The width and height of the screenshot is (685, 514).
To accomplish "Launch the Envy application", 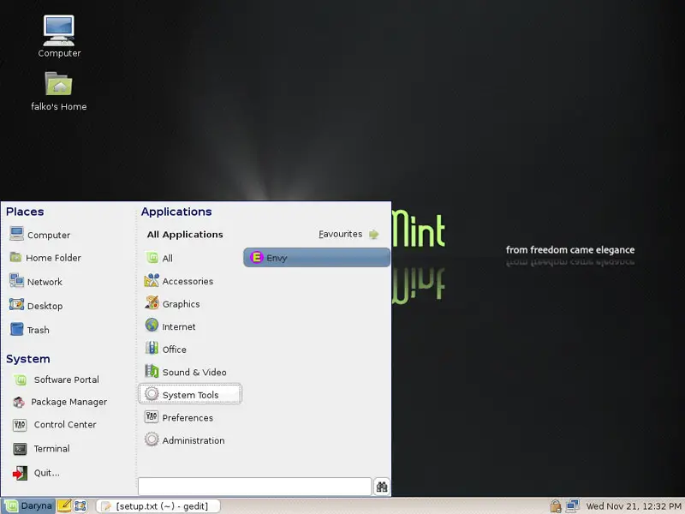I will tap(317, 258).
